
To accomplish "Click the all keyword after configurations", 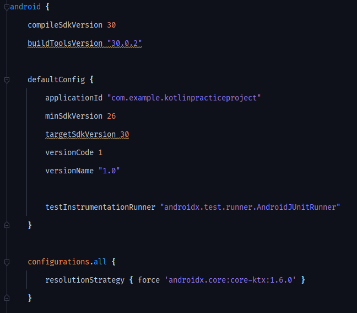I will (x=100, y=262).
